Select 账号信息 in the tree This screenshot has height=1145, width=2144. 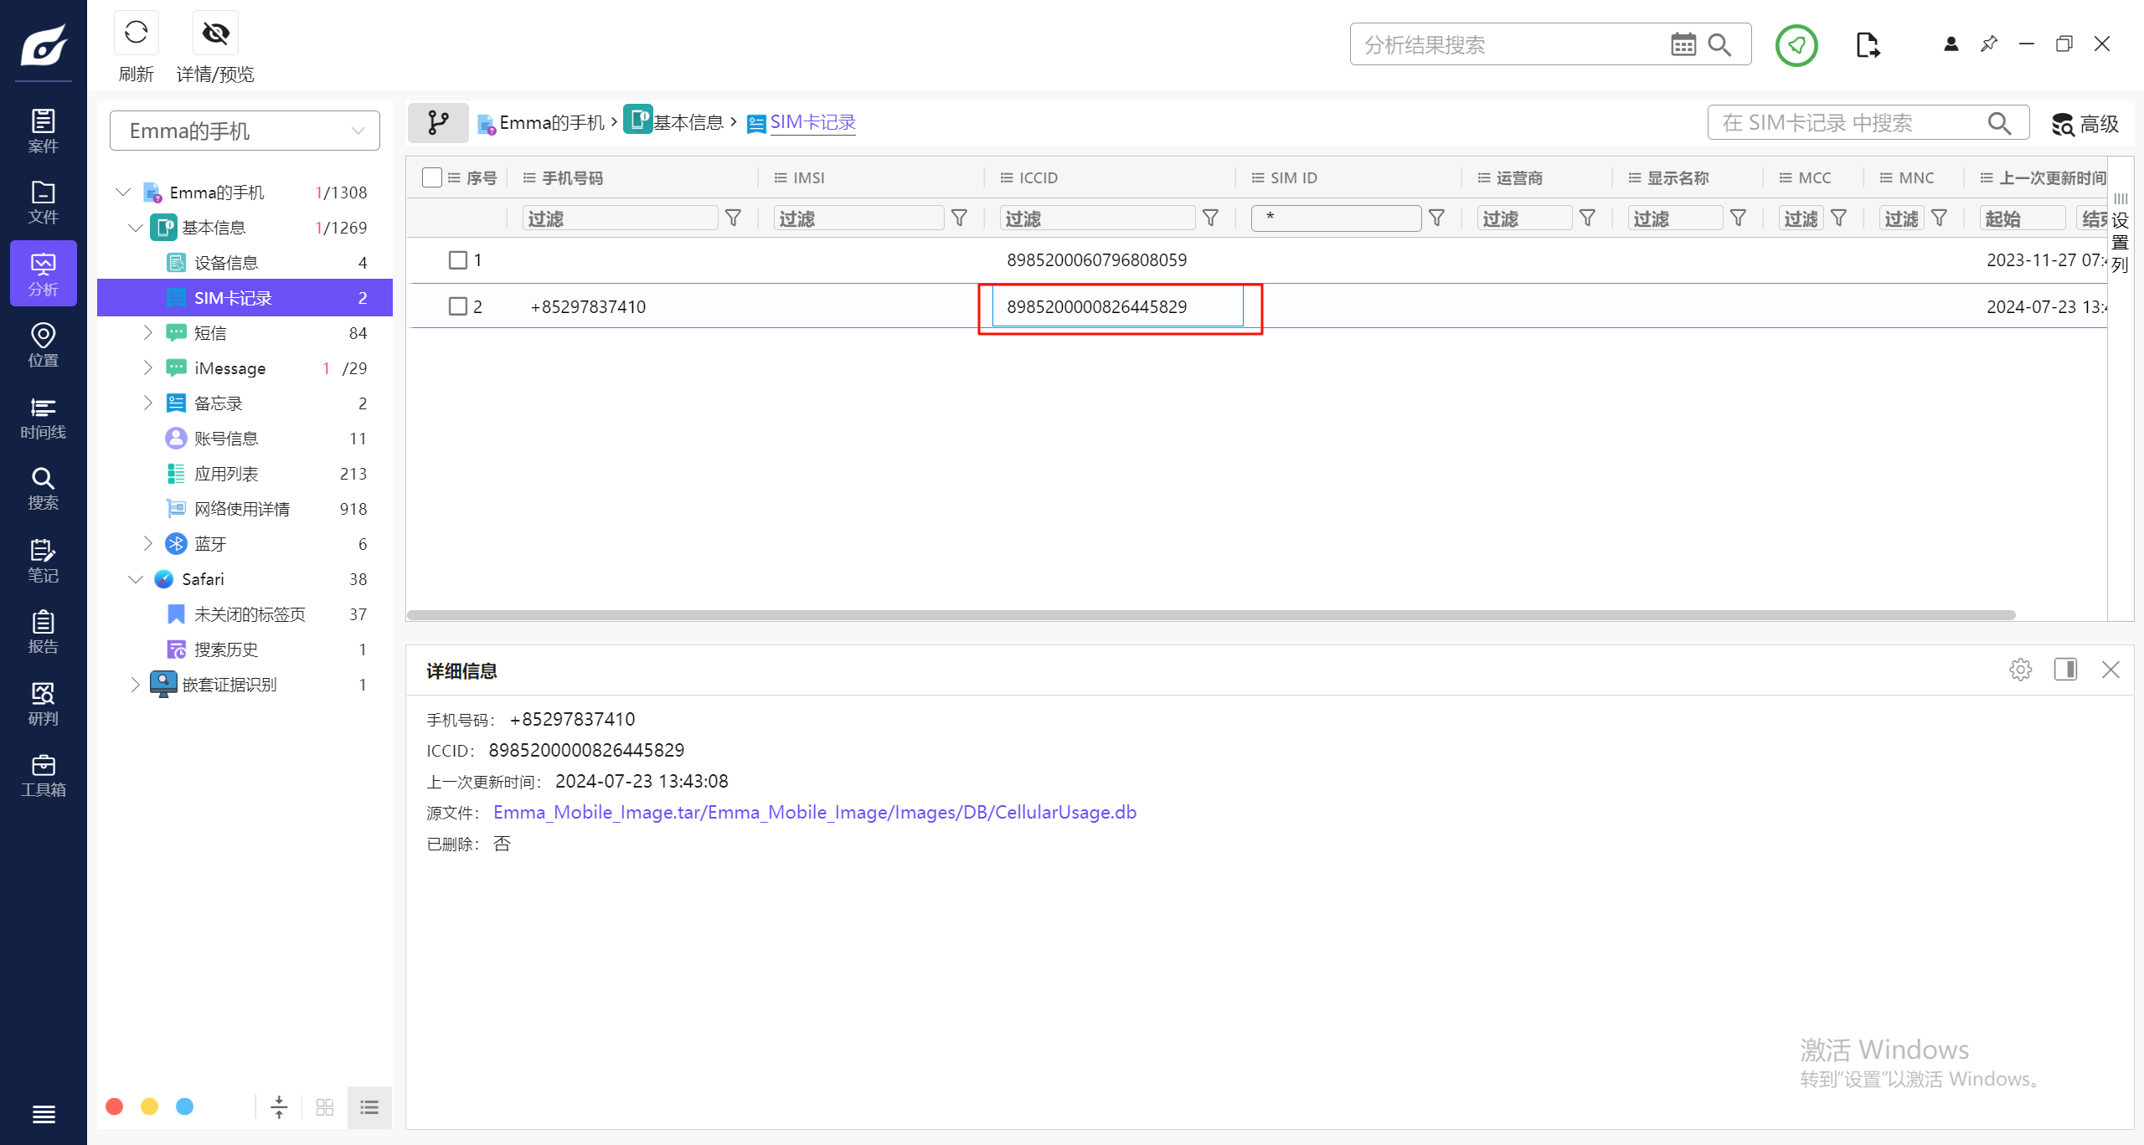point(226,439)
